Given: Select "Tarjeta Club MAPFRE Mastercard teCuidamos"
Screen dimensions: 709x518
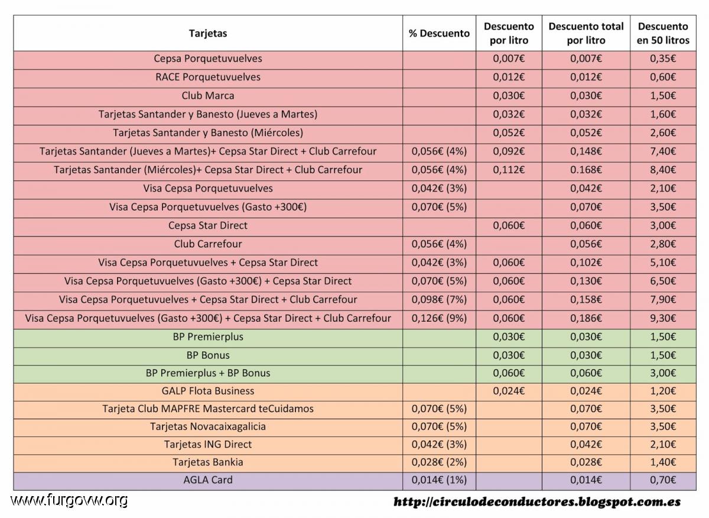Looking at the screenshot, I should pos(208,409).
